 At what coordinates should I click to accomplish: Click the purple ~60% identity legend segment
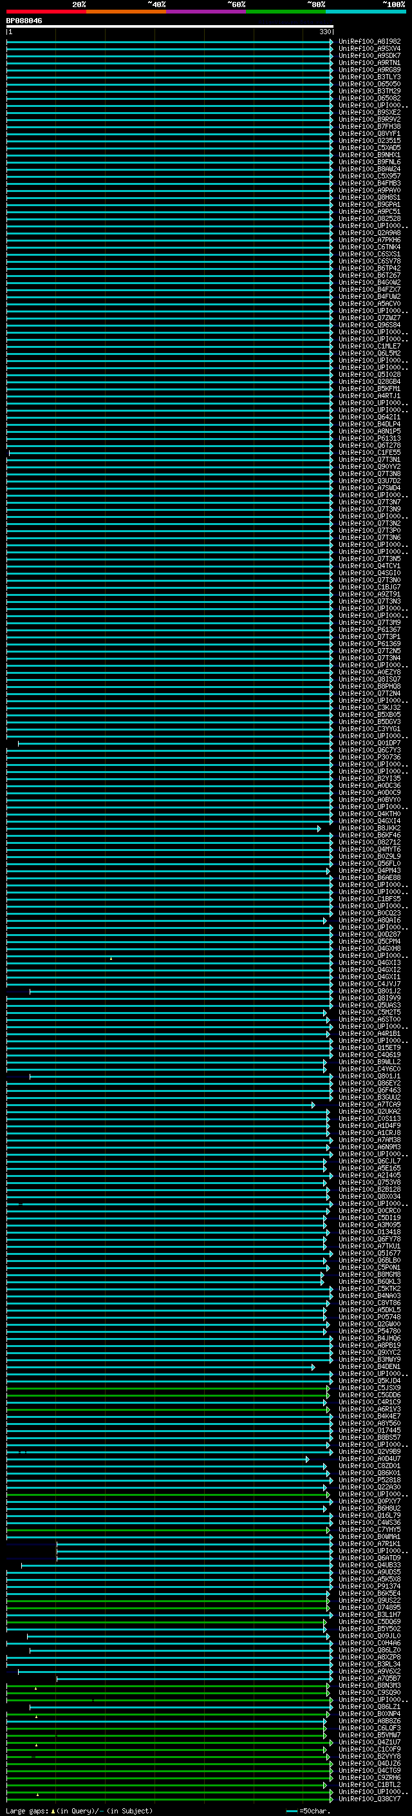205,12
